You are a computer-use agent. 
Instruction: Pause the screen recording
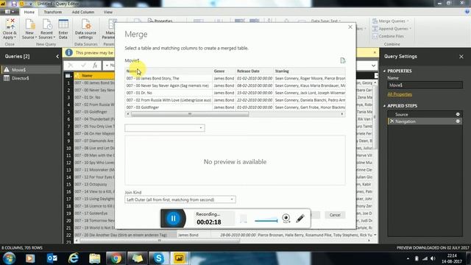pos(174,219)
